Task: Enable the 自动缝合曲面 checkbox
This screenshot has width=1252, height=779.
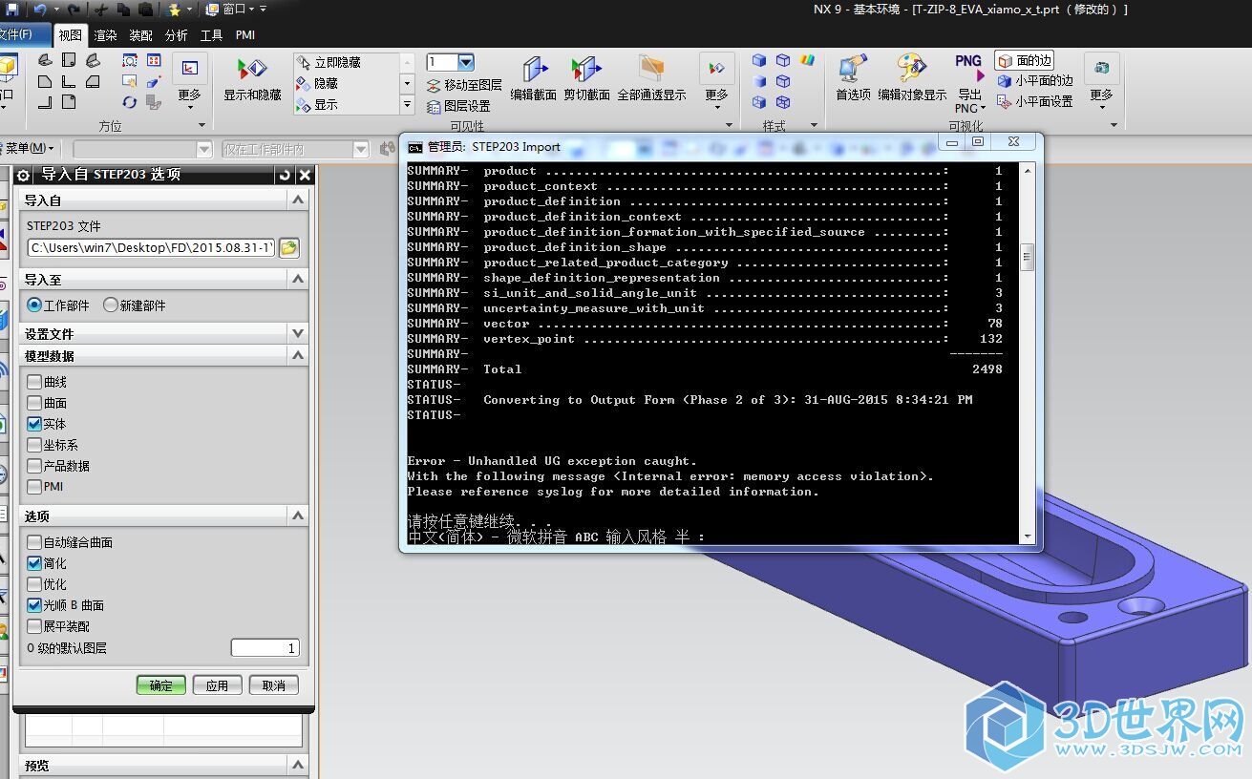Action: click(34, 542)
